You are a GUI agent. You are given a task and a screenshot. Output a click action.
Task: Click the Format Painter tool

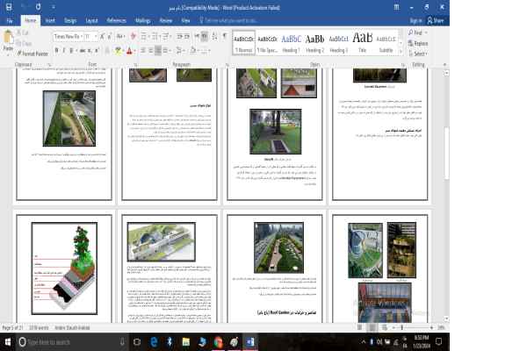pyautogui.click(x=32, y=54)
